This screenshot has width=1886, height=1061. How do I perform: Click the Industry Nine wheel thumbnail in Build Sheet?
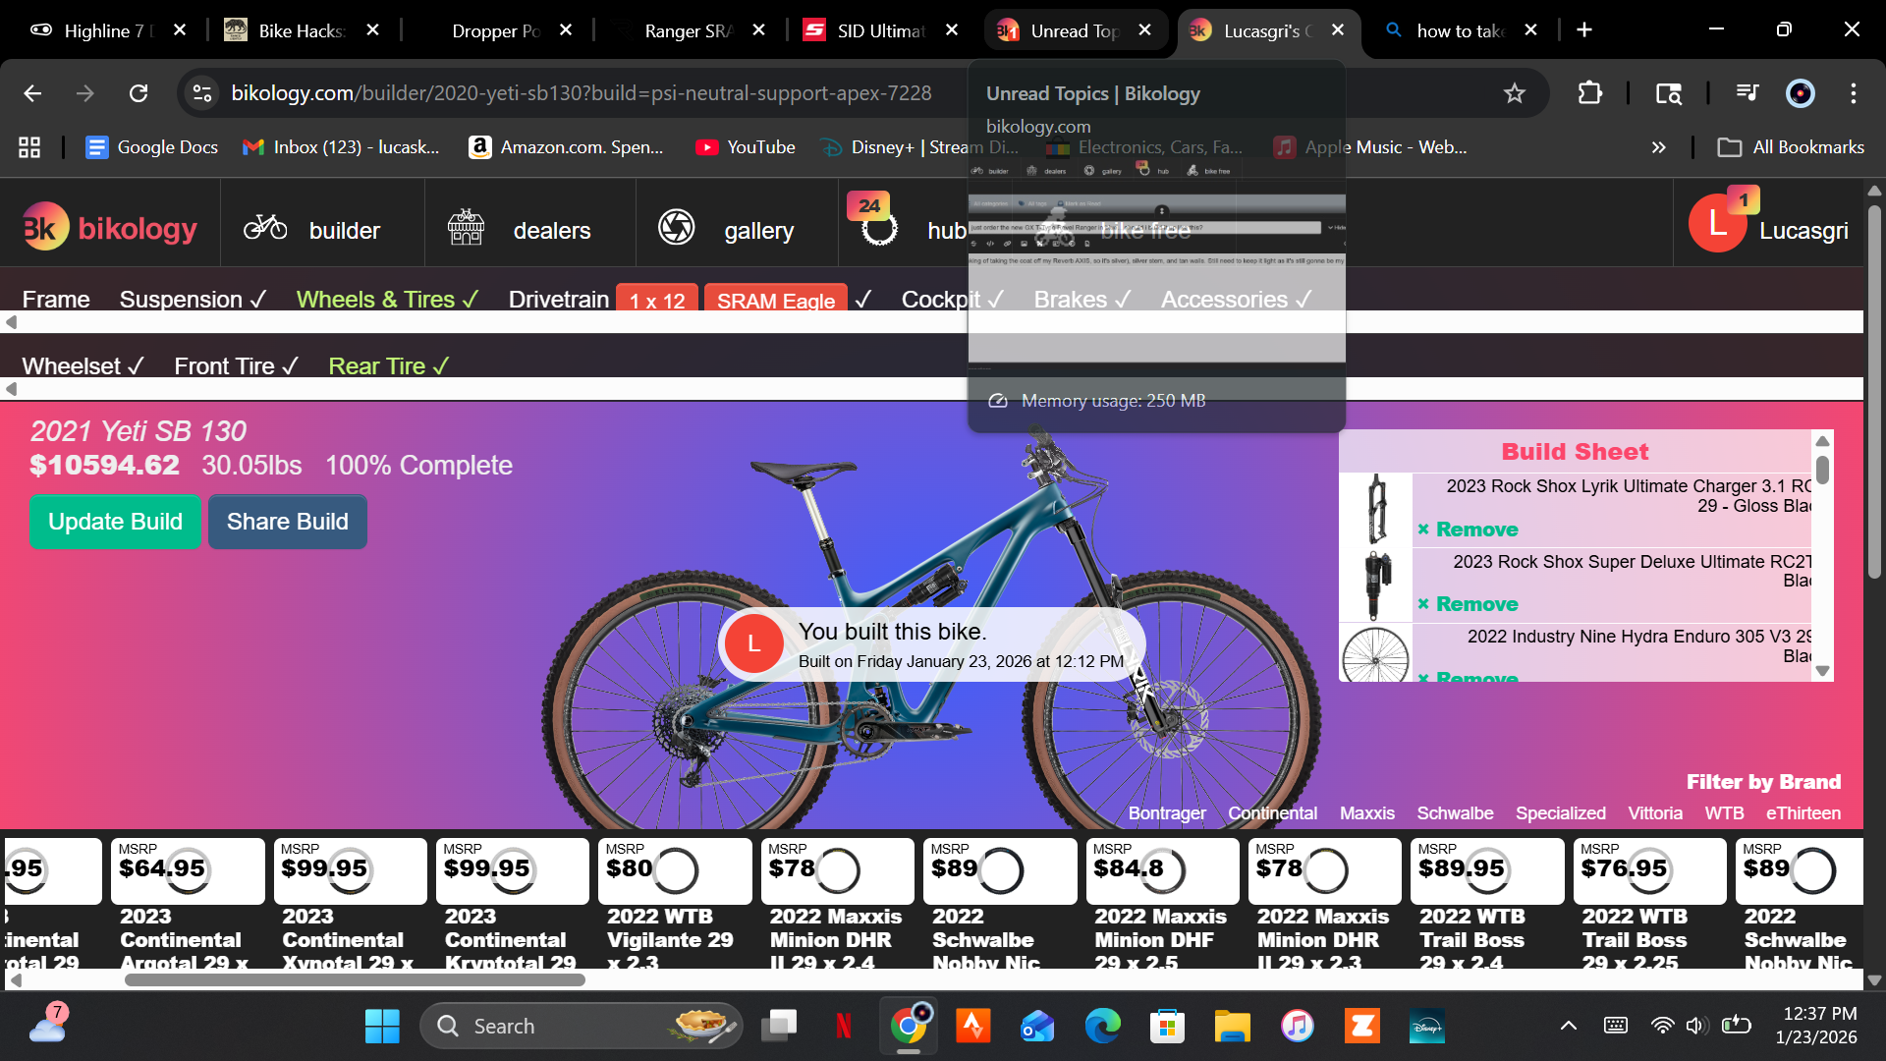(x=1374, y=655)
